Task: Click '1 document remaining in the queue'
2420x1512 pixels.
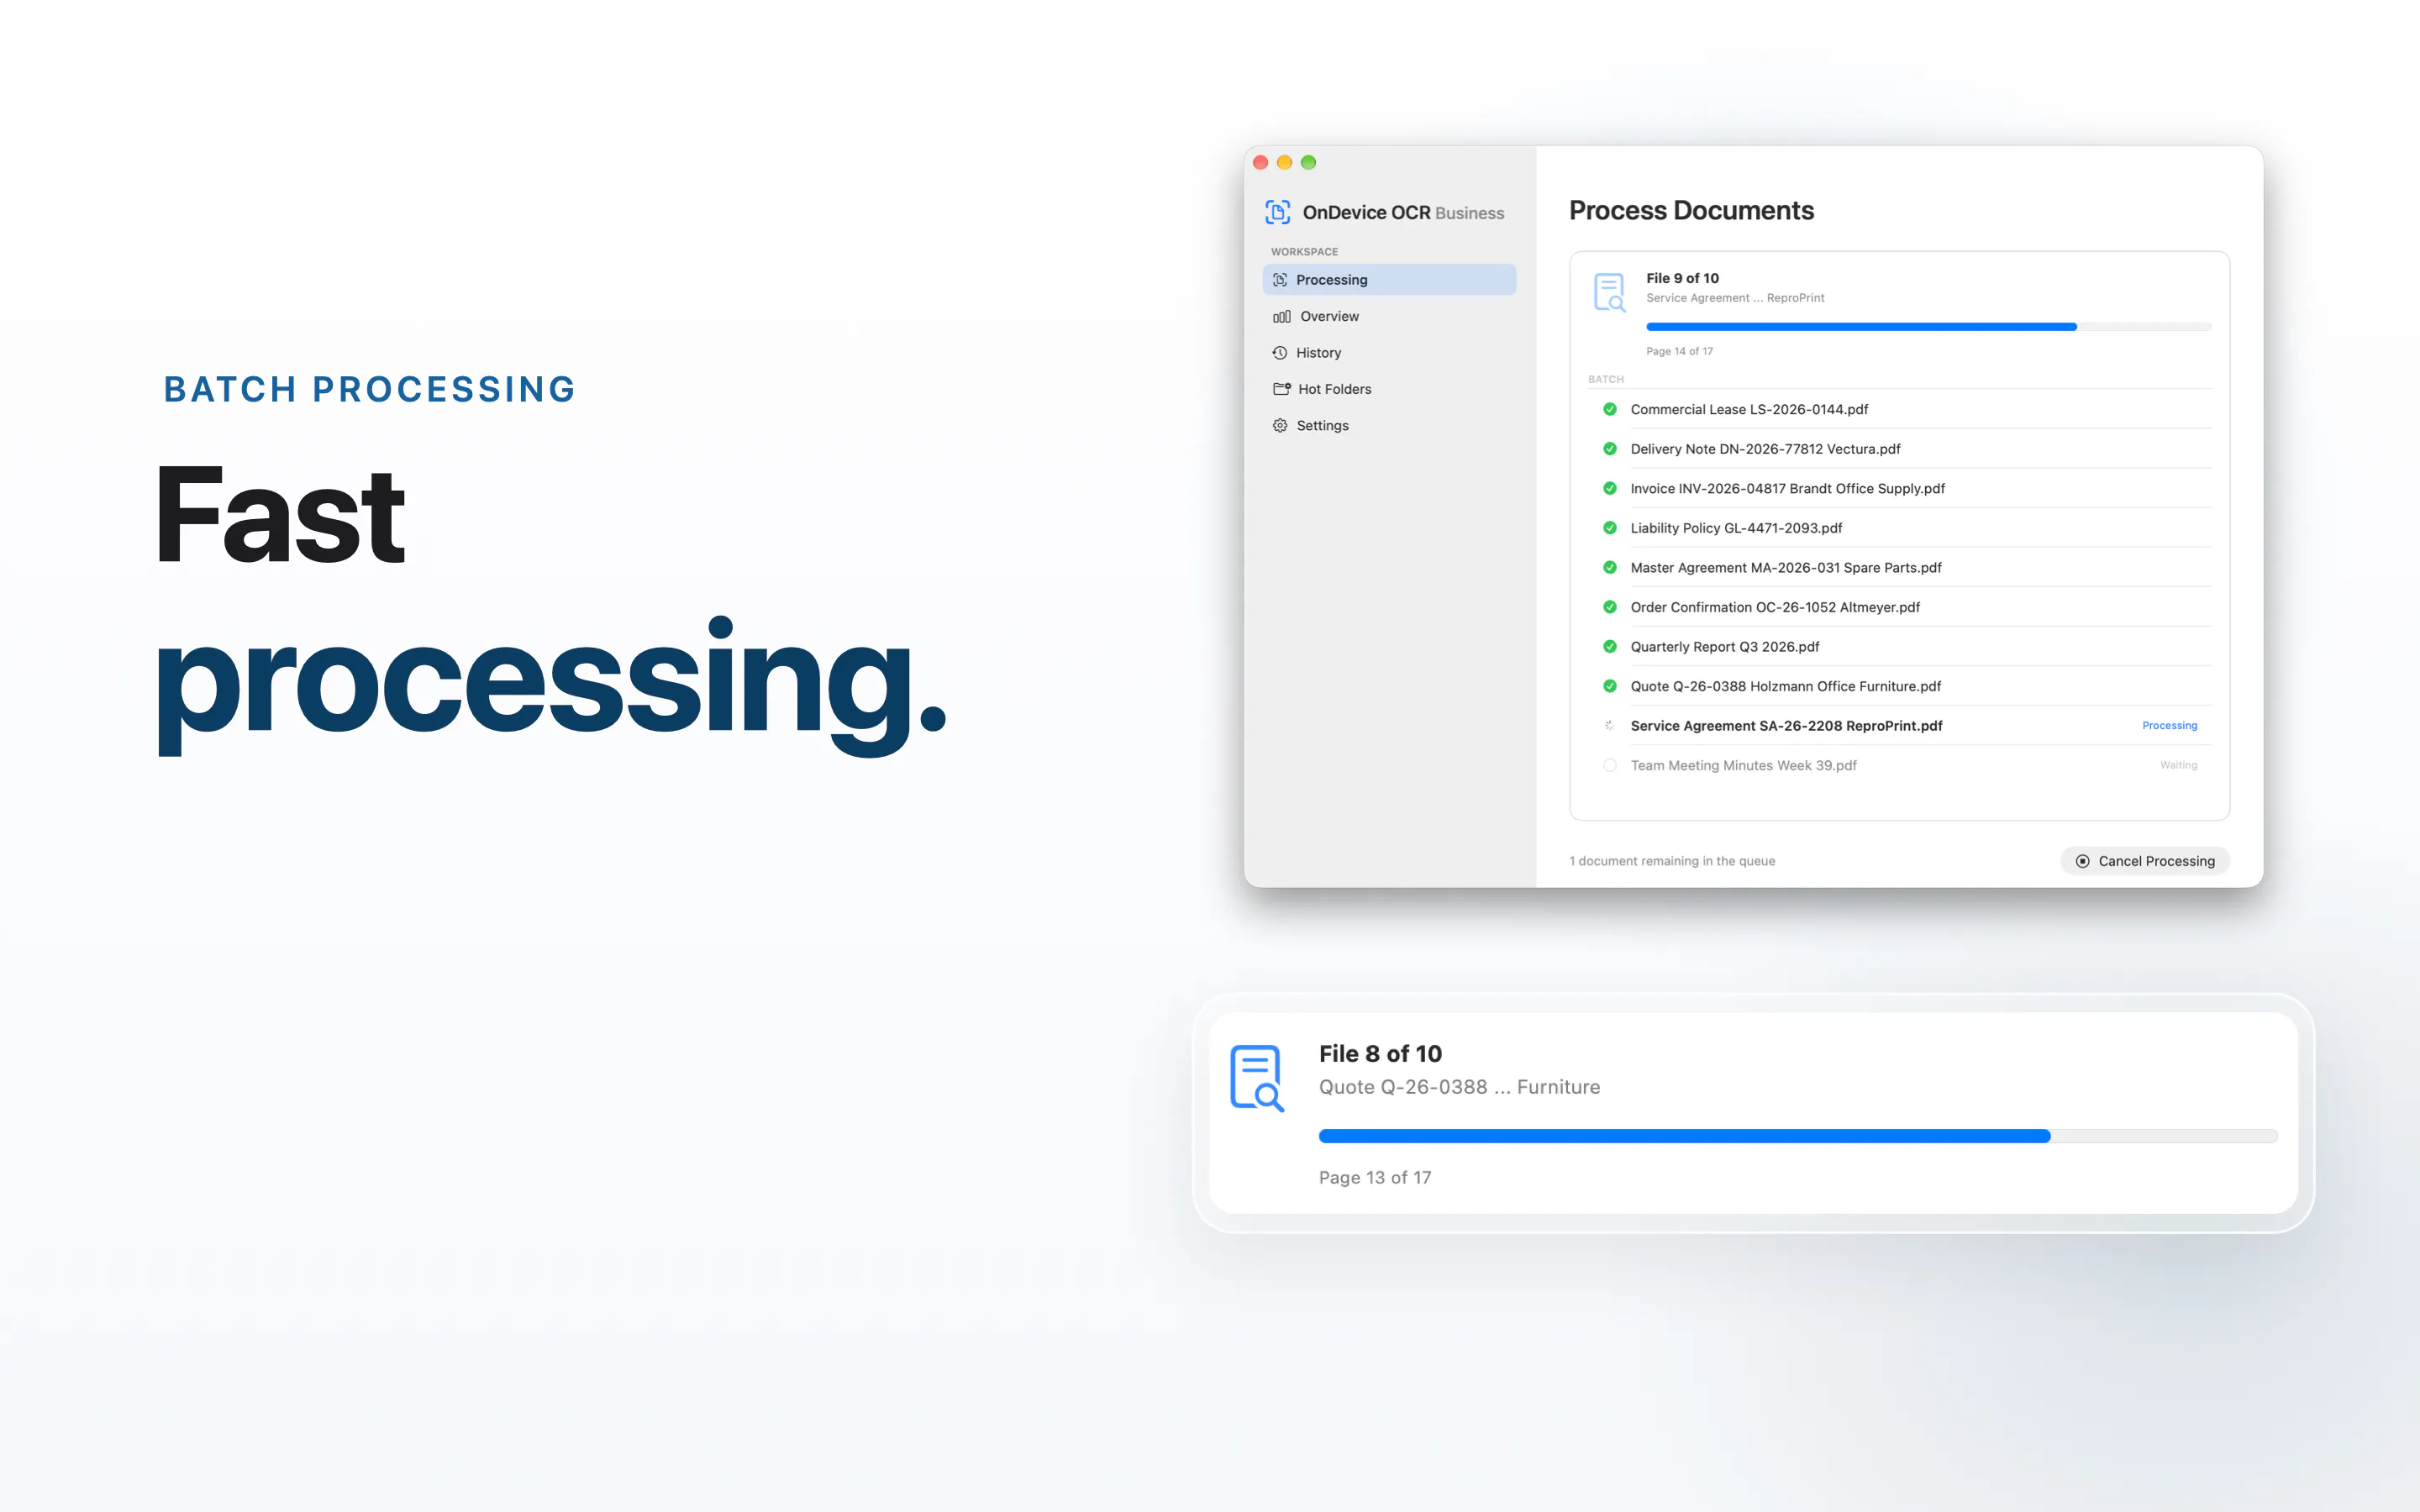Action: point(1672,861)
